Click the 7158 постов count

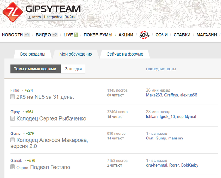[117, 161]
